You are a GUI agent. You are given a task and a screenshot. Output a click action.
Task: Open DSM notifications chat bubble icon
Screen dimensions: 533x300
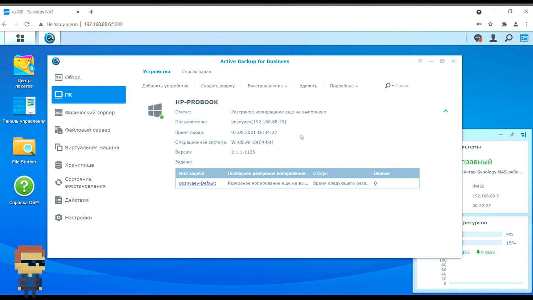pos(478,38)
